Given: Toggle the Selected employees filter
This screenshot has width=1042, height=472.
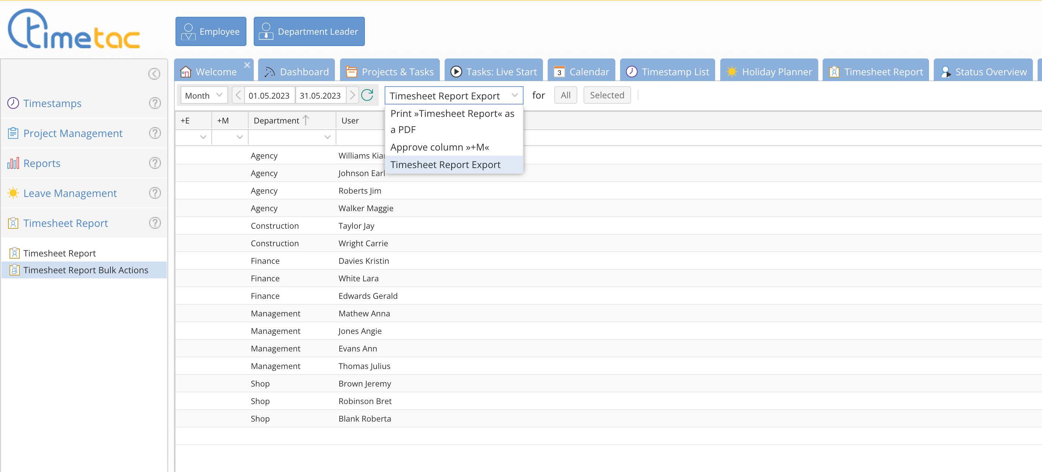Looking at the screenshot, I should pyautogui.click(x=607, y=95).
